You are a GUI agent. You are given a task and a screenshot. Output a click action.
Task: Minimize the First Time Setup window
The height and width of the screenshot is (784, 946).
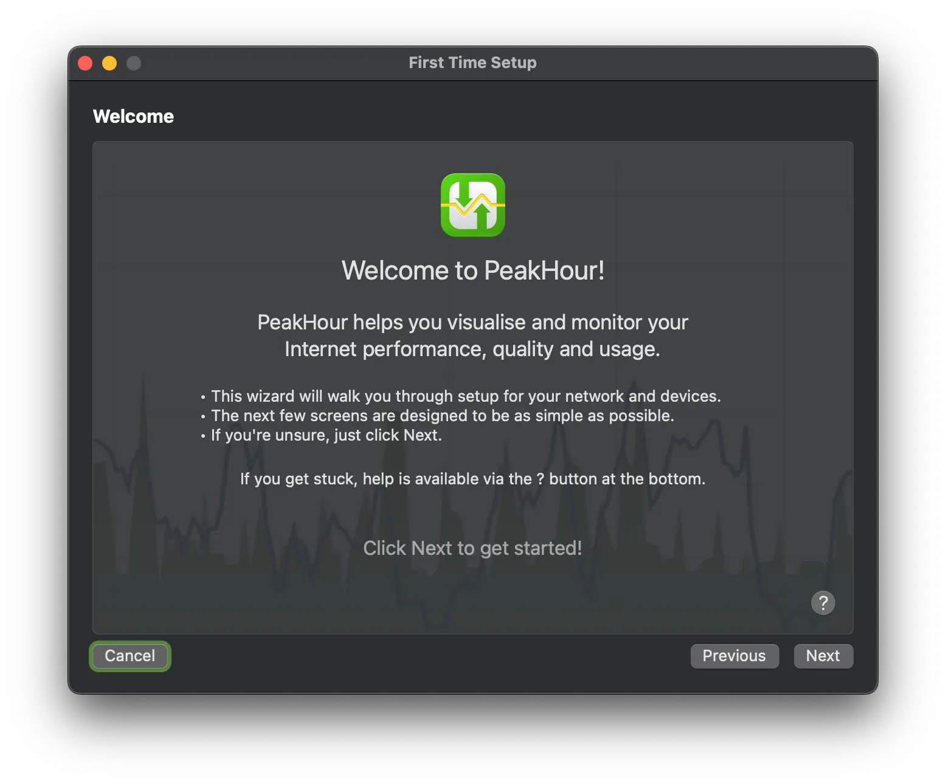click(x=109, y=63)
